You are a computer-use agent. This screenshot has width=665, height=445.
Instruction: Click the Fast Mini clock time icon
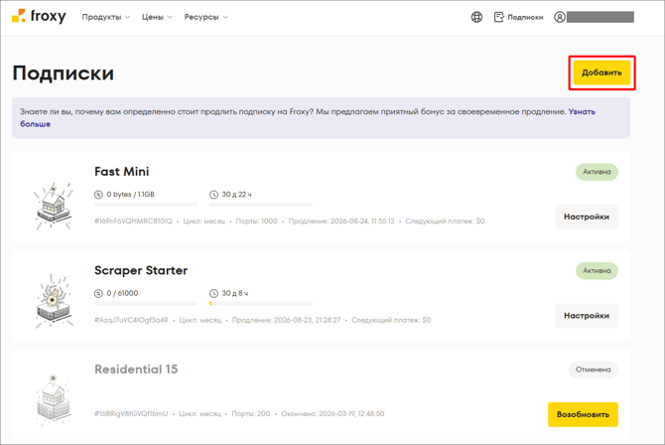(213, 195)
